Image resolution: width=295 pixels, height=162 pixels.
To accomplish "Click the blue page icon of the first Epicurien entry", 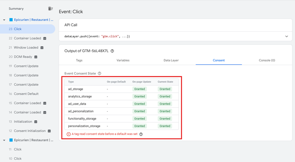I will (11, 20).
